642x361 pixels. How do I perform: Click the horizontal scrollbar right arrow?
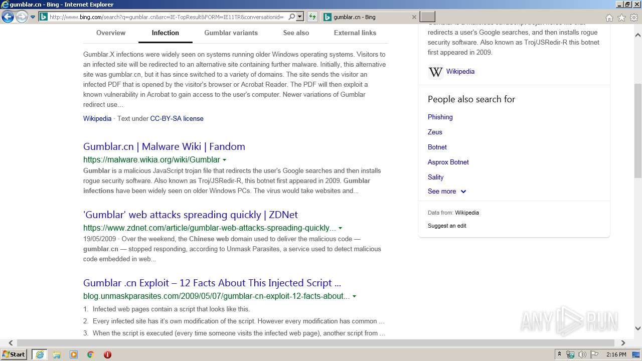[623, 343]
